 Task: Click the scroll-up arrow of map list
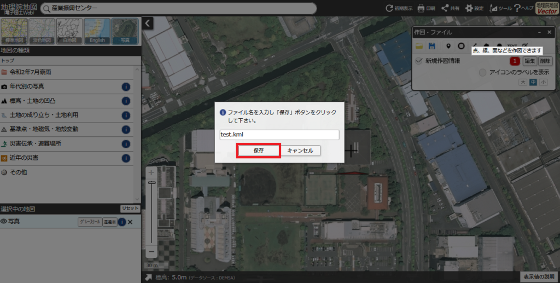(137, 70)
